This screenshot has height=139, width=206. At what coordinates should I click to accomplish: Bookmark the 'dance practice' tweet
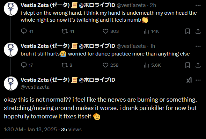tap(187, 65)
